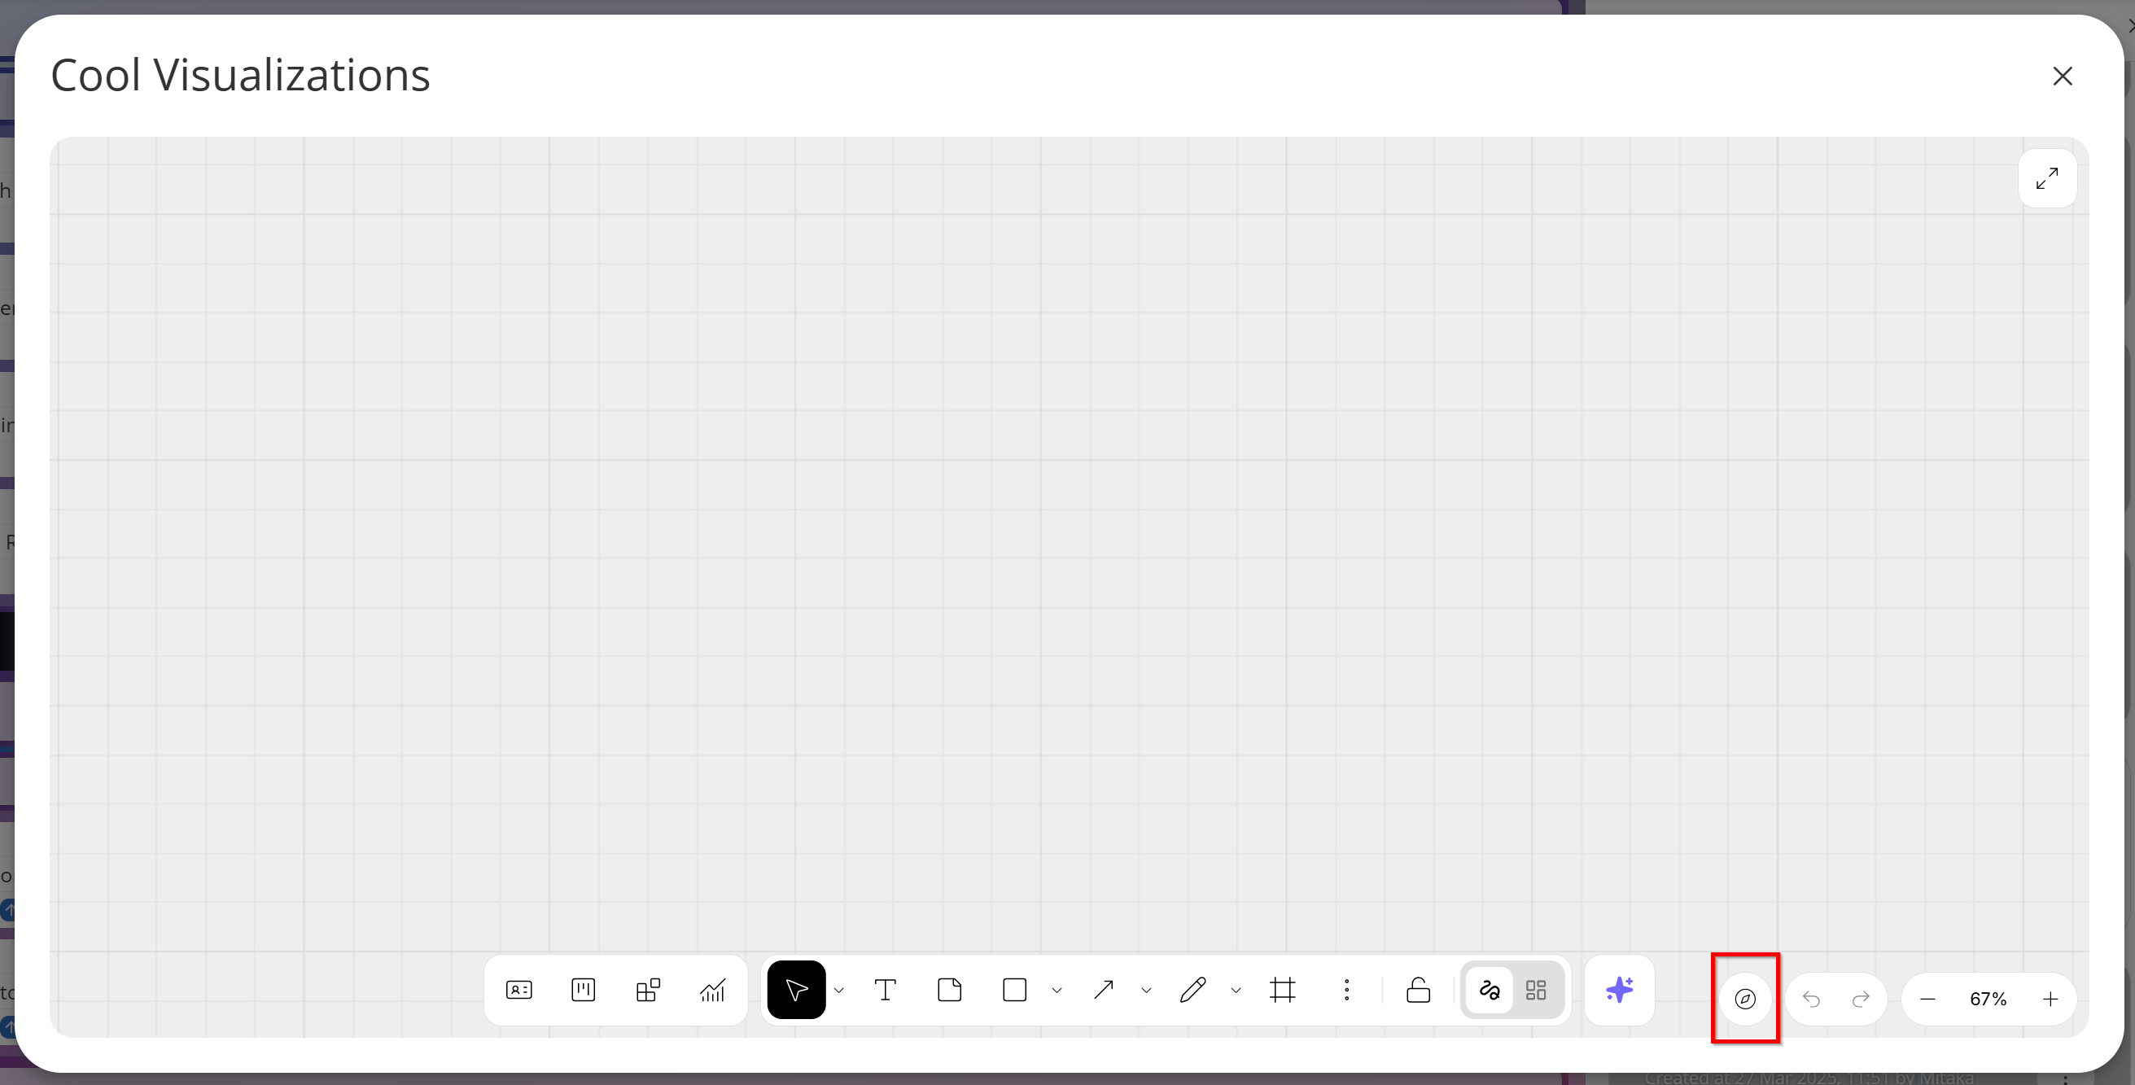Expand the whiteboard to fullscreen
The width and height of the screenshot is (2135, 1085).
[x=2047, y=178]
